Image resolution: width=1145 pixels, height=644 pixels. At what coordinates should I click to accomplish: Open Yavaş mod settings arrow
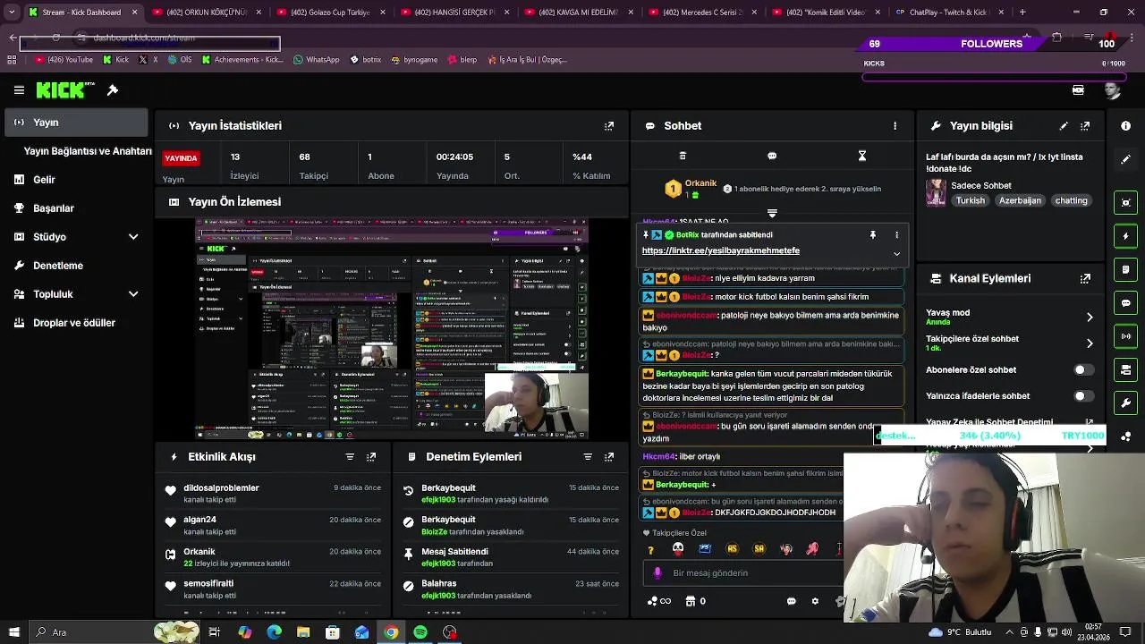[x=1090, y=318]
